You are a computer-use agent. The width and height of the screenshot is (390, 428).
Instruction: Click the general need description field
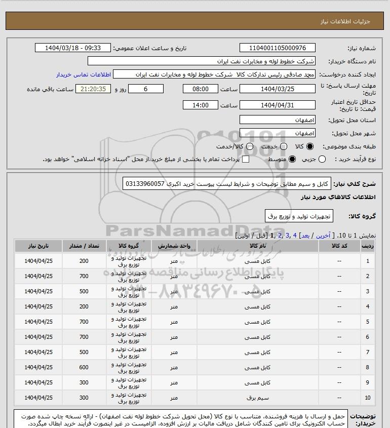pyautogui.click(x=227, y=184)
